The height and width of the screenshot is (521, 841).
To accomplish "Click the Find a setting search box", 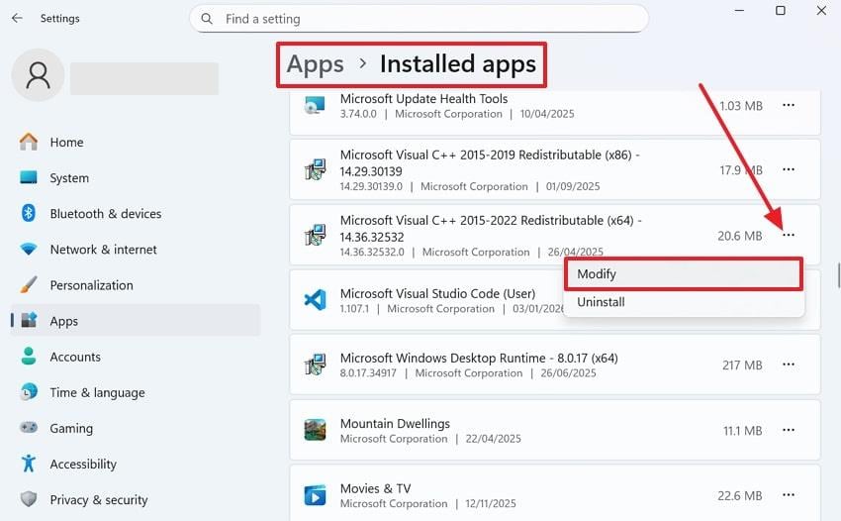I will point(425,18).
